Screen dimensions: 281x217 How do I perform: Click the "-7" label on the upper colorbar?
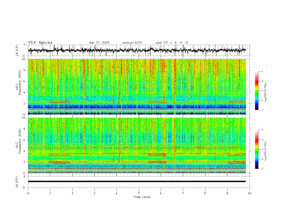click(262, 110)
